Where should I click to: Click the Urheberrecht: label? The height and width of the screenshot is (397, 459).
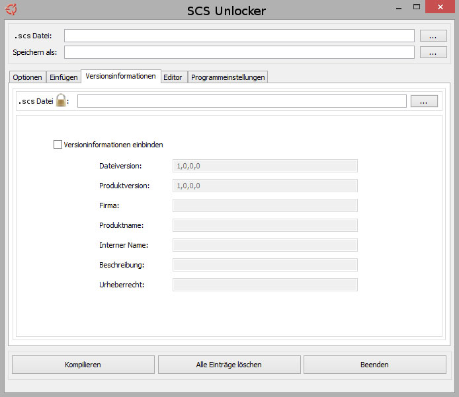click(x=122, y=285)
